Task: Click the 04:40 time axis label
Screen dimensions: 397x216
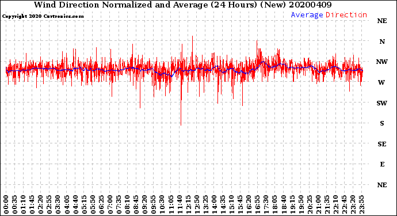Action: click(75, 204)
